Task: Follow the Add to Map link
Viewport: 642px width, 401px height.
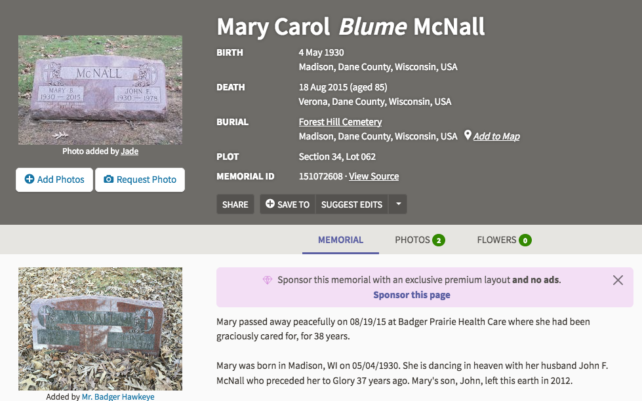Action: point(496,136)
